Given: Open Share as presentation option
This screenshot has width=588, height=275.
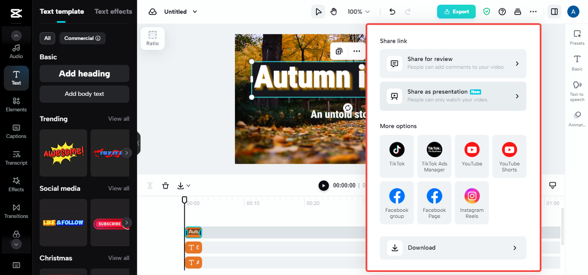Looking at the screenshot, I should point(453,96).
